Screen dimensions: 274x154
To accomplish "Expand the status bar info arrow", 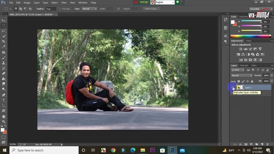I will [62, 145].
